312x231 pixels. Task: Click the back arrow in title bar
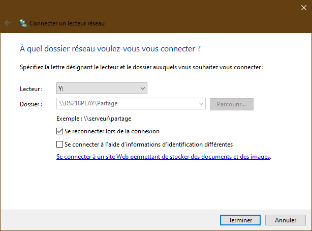8,23
